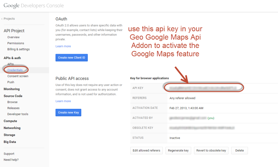Expand the Compute section
Viewport: 278px width, 167px height.
[10, 121]
